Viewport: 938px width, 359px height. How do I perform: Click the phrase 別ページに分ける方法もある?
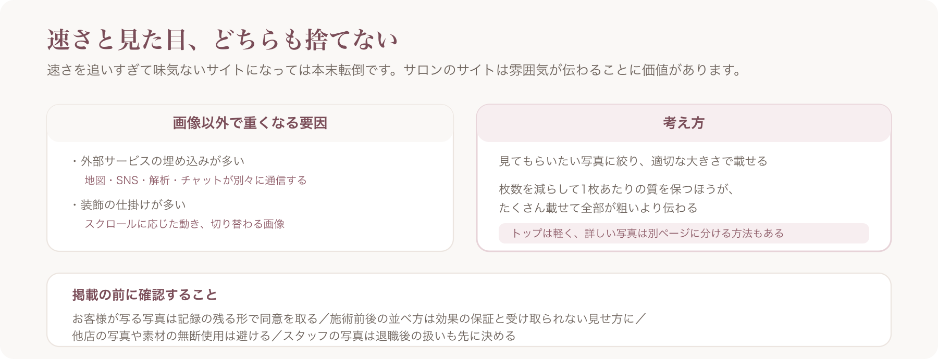[x=716, y=234]
